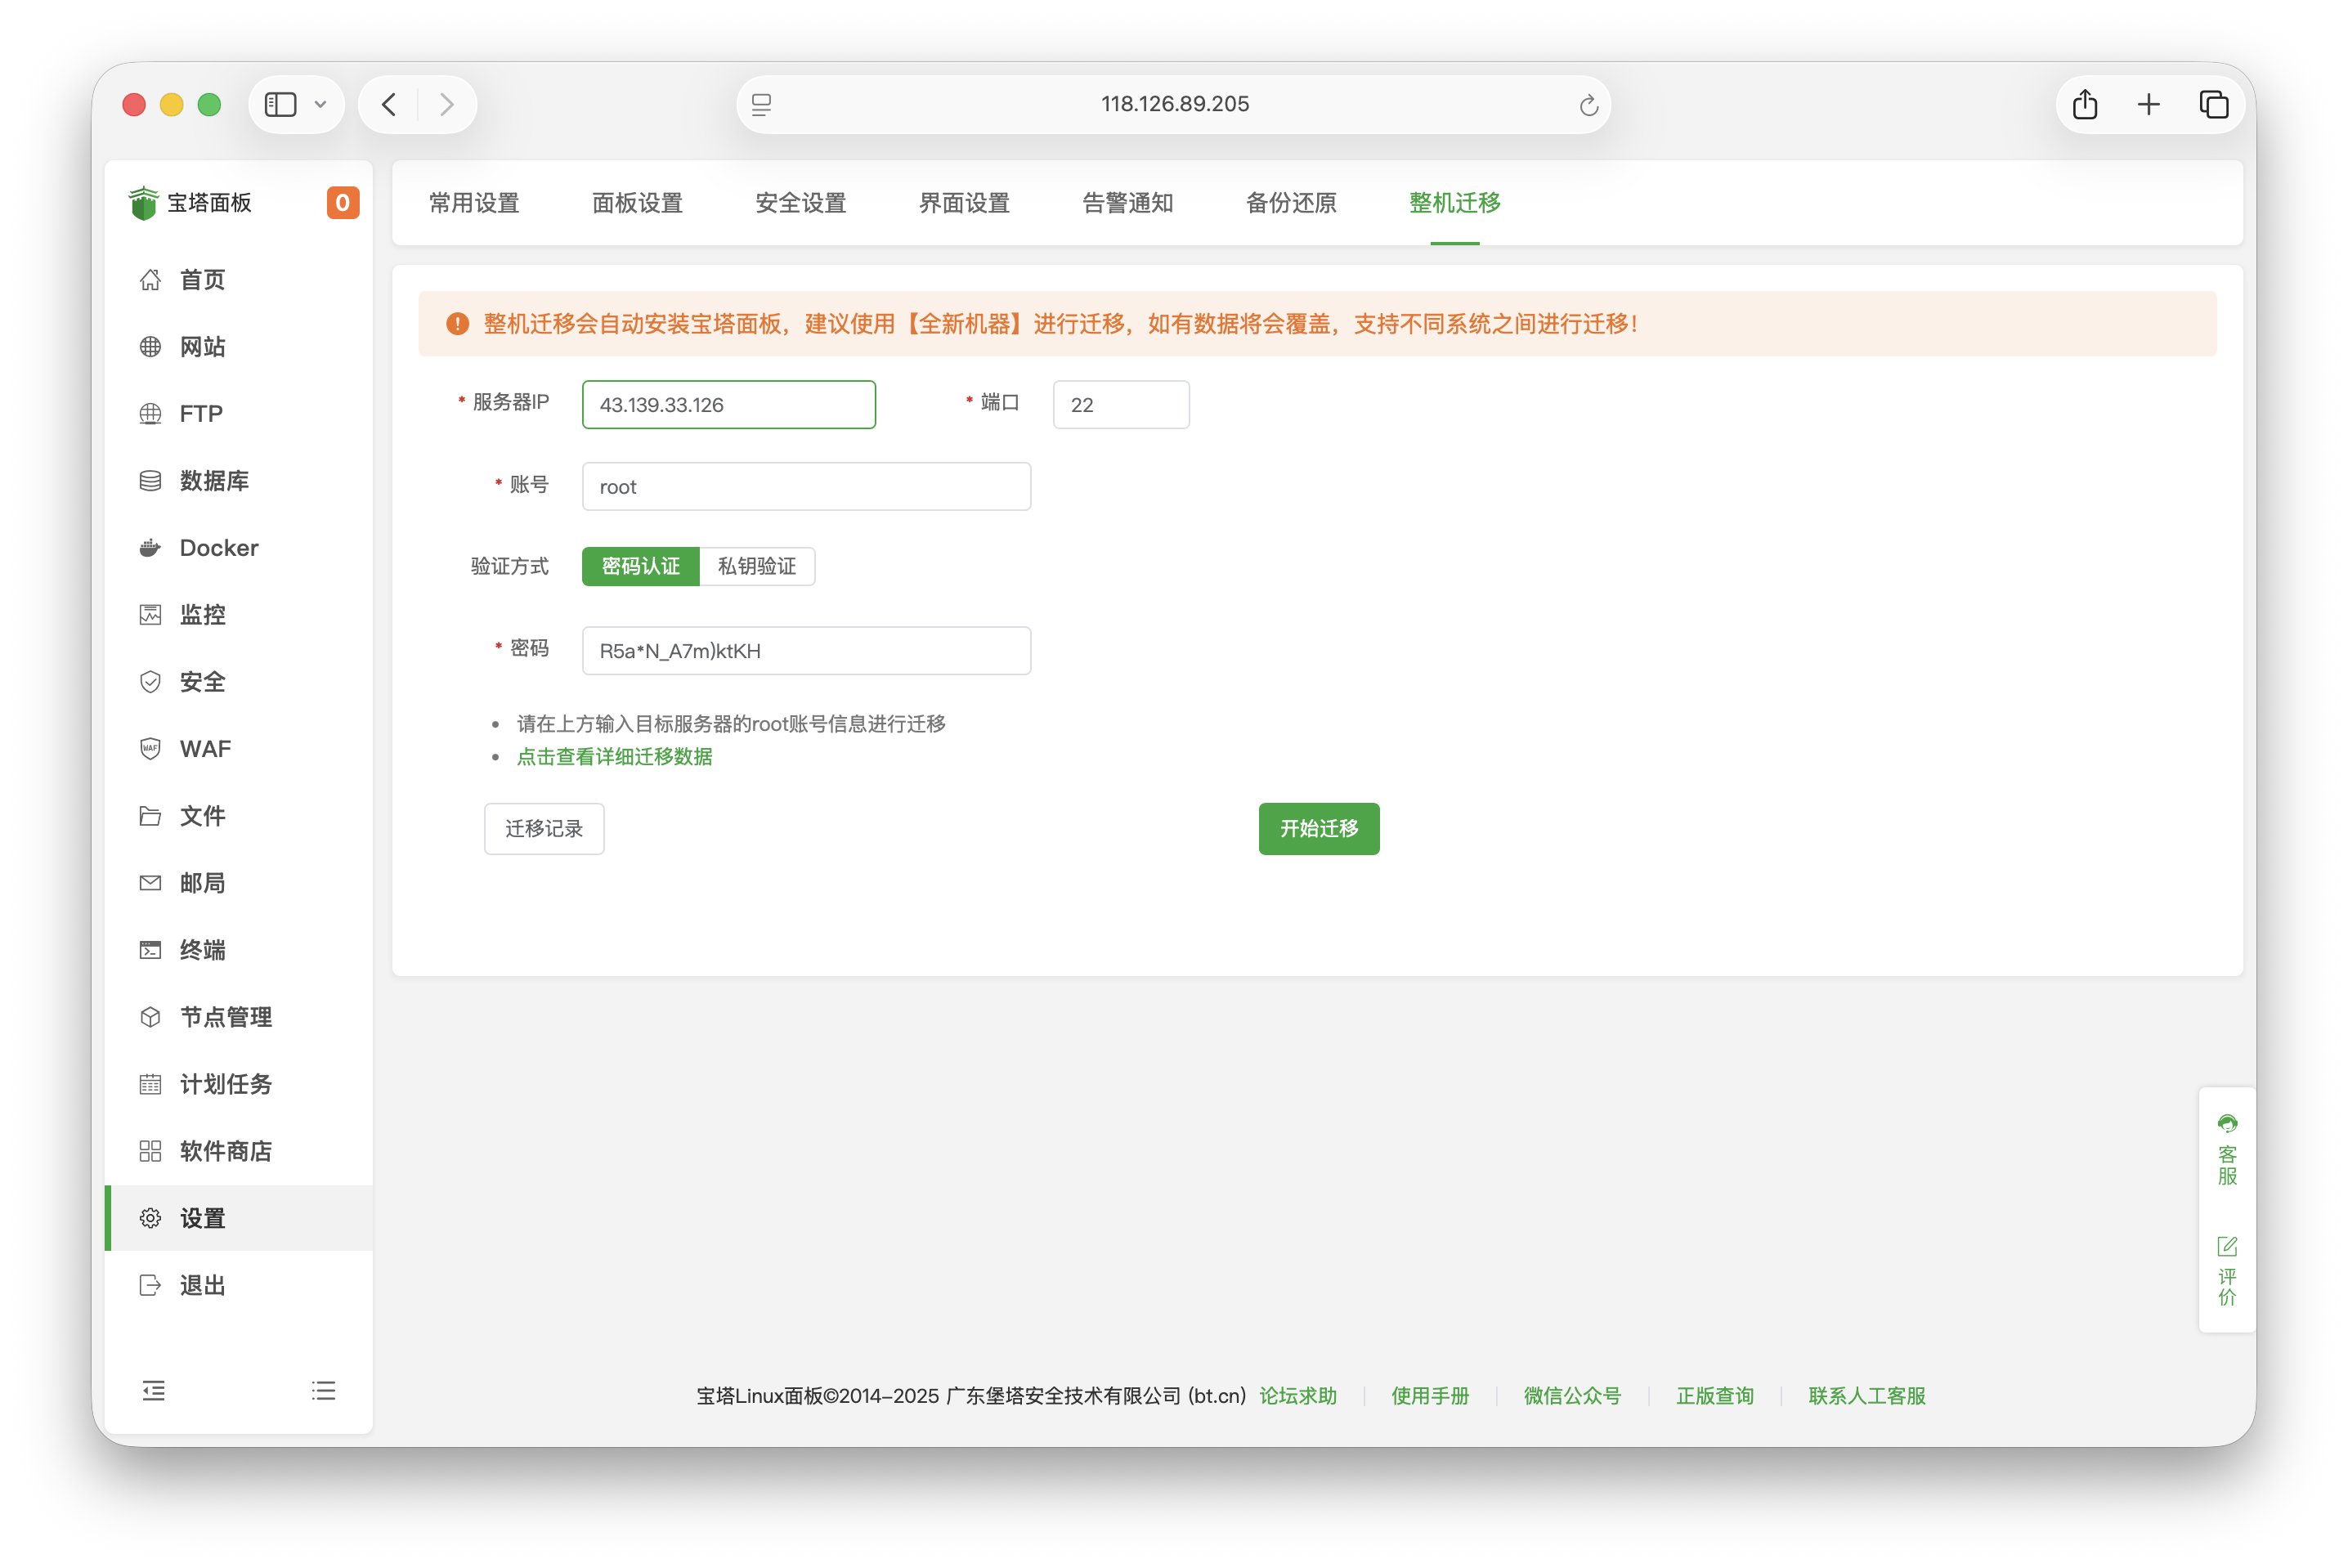The height and width of the screenshot is (1568, 2348).
Task: Open the 终端 terminal page
Action: tap(202, 950)
